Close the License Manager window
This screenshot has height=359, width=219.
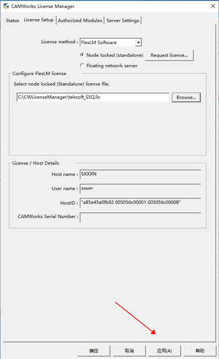[213, 6]
